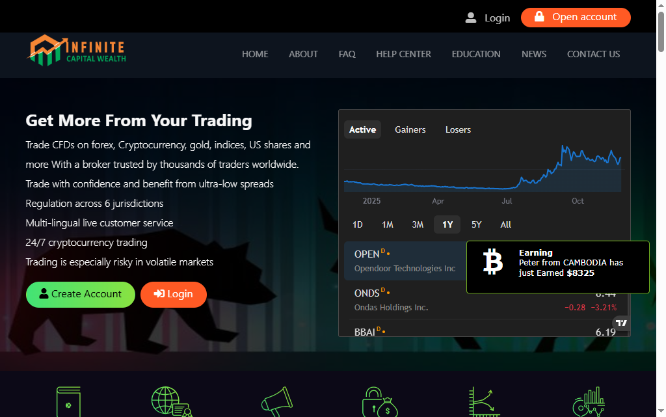Click the Infinite Capital Wealth logo

click(76, 51)
